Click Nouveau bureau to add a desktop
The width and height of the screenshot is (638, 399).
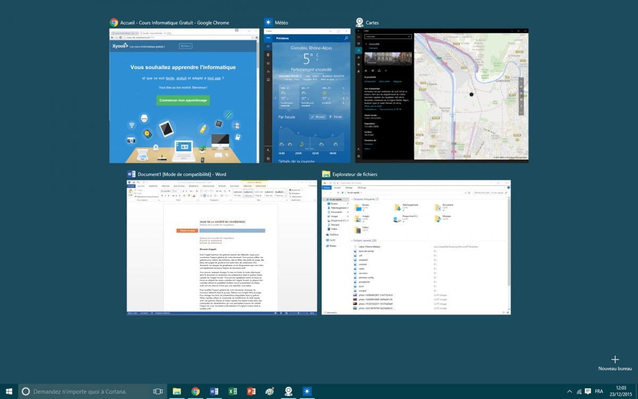[x=615, y=363]
